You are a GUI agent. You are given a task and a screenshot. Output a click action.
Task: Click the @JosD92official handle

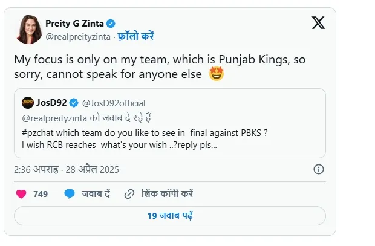(113, 103)
